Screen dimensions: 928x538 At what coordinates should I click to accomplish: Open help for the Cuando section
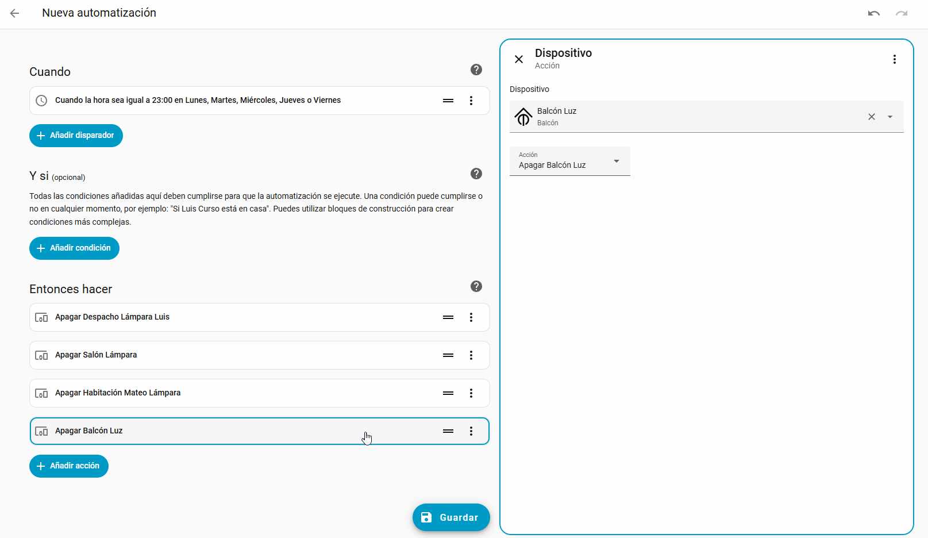pos(476,70)
